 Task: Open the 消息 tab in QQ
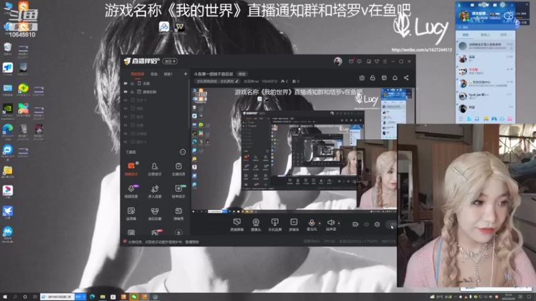tap(466, 35)
